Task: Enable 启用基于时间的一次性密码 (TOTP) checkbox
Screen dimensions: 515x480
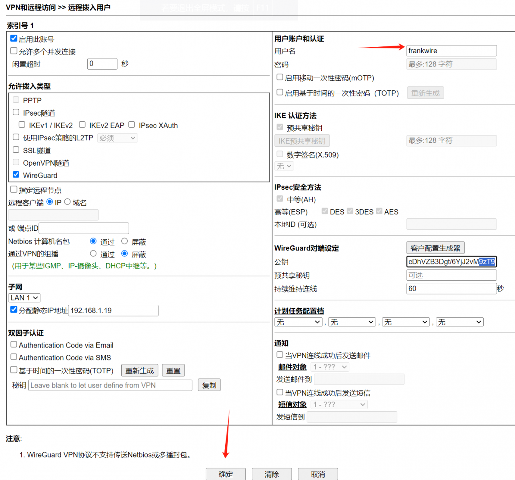Action: (x=280, y=92)
